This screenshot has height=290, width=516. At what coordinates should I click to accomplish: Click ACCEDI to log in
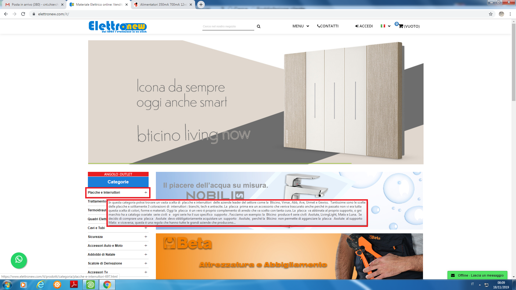point(364,26)
